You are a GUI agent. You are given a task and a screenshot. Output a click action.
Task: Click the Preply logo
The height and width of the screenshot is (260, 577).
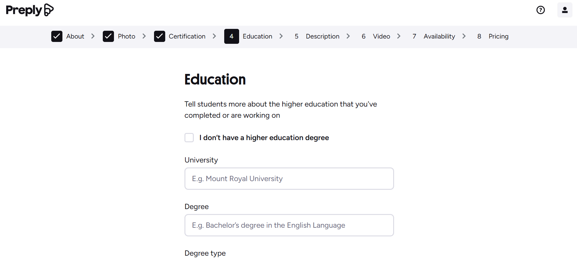(x=30, y=10)
